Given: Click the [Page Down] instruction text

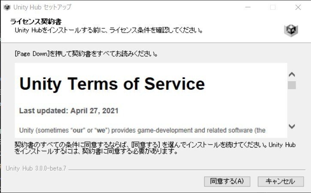Looking at the screenshot, I should tap(86, 54).
